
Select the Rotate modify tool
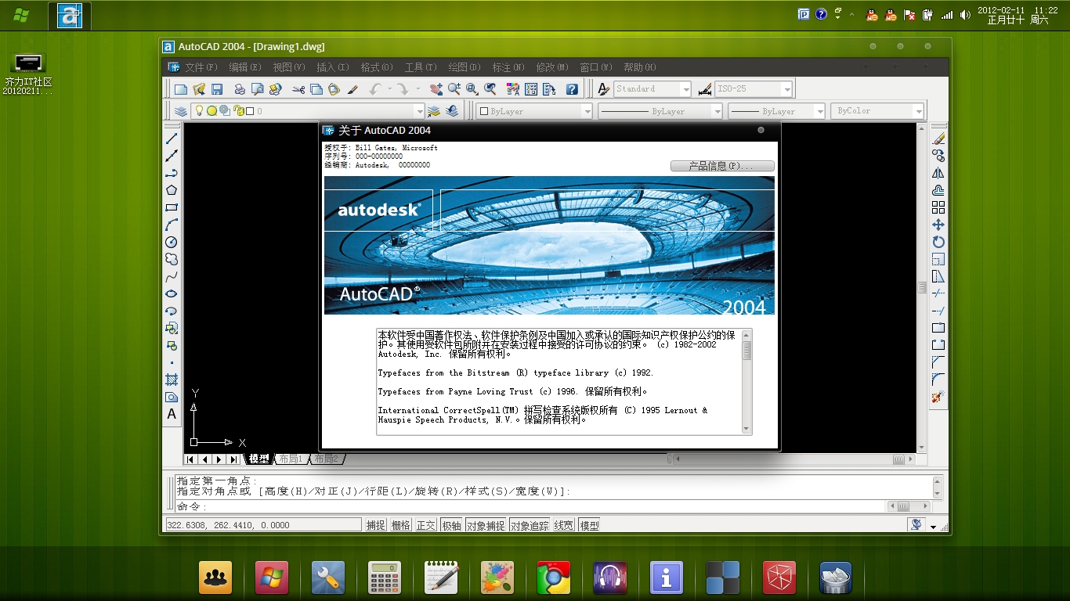pyautogui.click(x=938, y=242)
